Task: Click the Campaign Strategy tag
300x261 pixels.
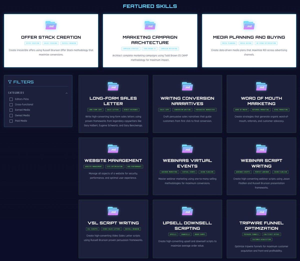Action: pyautogui.click(x=131, y=49)
